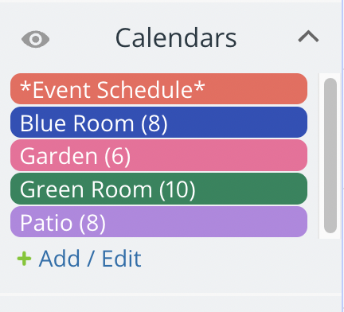Select the *Event Schedule* calendar
344x312 pixels.
[x=158, y=89]
